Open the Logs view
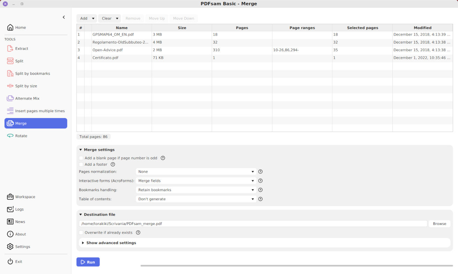Screen dimensions: 458x274 pyautogui.click(x=21, y=209)
